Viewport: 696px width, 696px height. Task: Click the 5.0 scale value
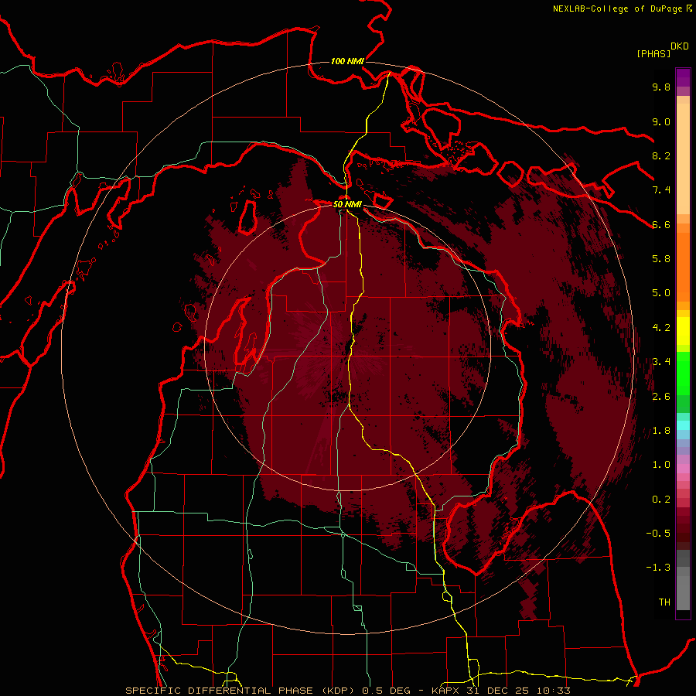click(x=661, y=293)
